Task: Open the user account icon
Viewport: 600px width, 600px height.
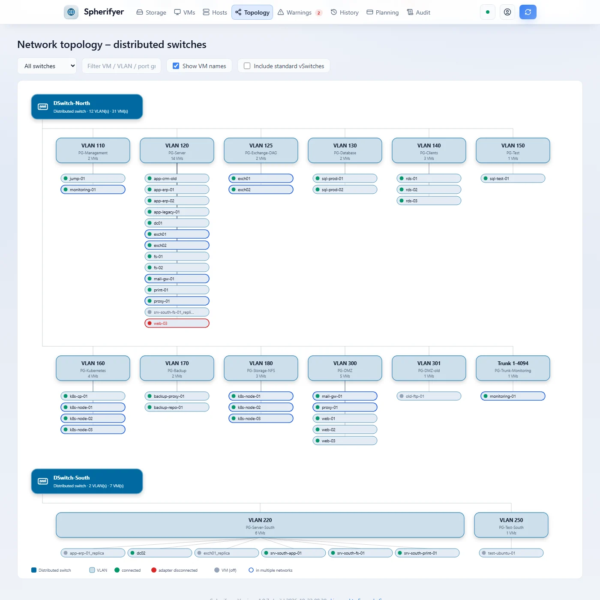Action: point(507,12)
